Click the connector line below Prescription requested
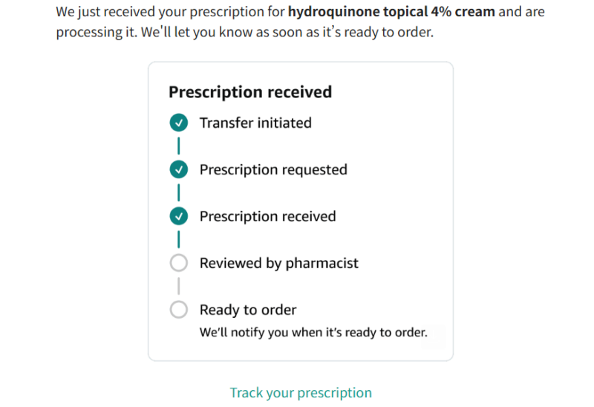 tap(178, 193)
